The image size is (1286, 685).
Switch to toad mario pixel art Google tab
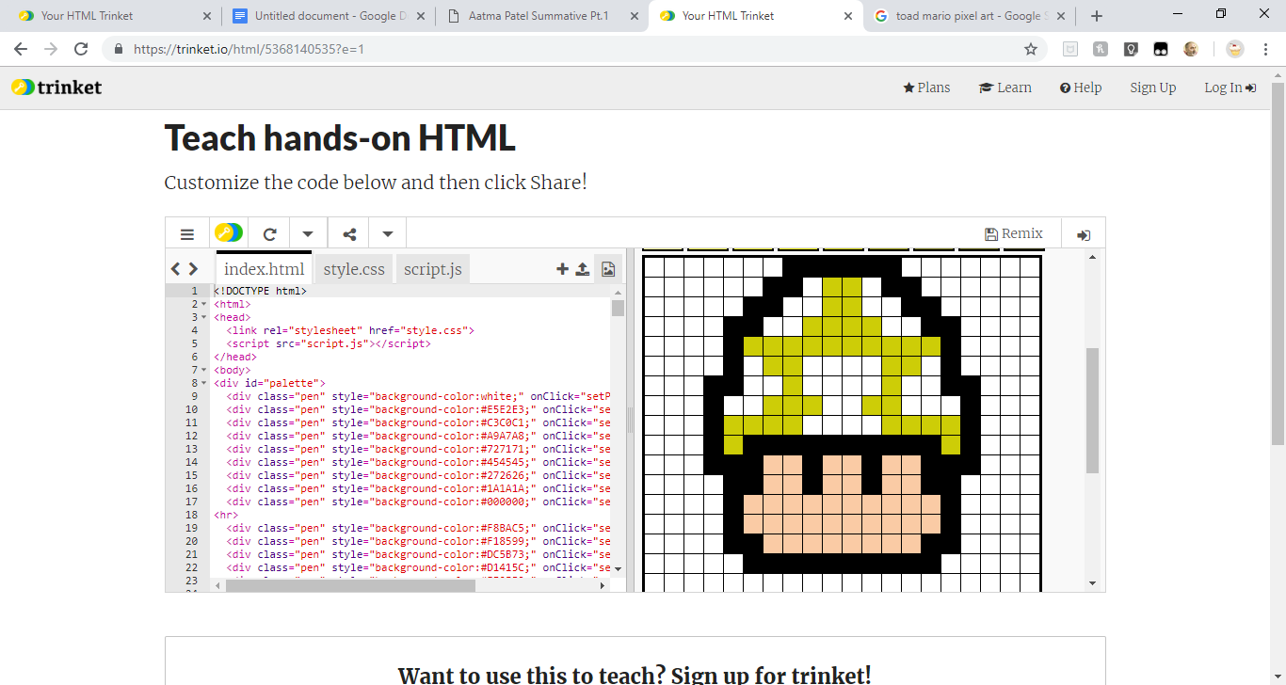(x=968, y=16)
